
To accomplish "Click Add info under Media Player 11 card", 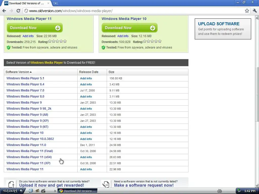I will pyautogui.click(x=28, y=36).
